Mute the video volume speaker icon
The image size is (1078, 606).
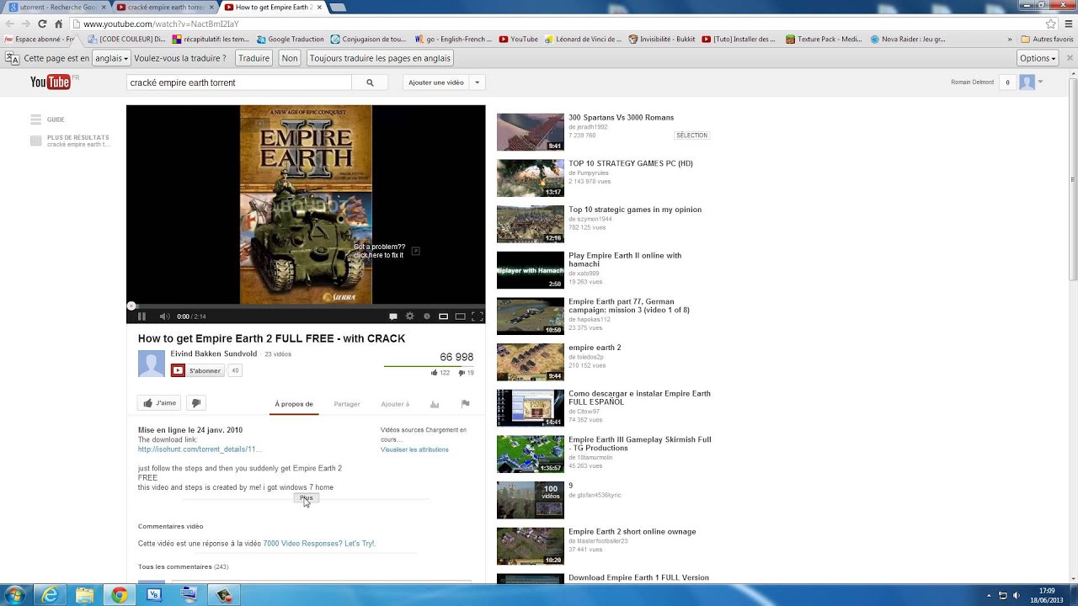point(164,316)
